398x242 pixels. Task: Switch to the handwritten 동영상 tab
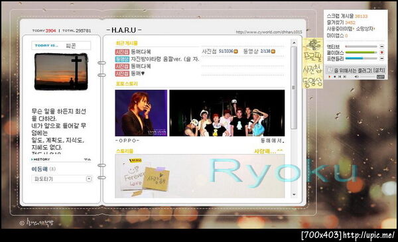pyautogui.click(x=312, y=82)
